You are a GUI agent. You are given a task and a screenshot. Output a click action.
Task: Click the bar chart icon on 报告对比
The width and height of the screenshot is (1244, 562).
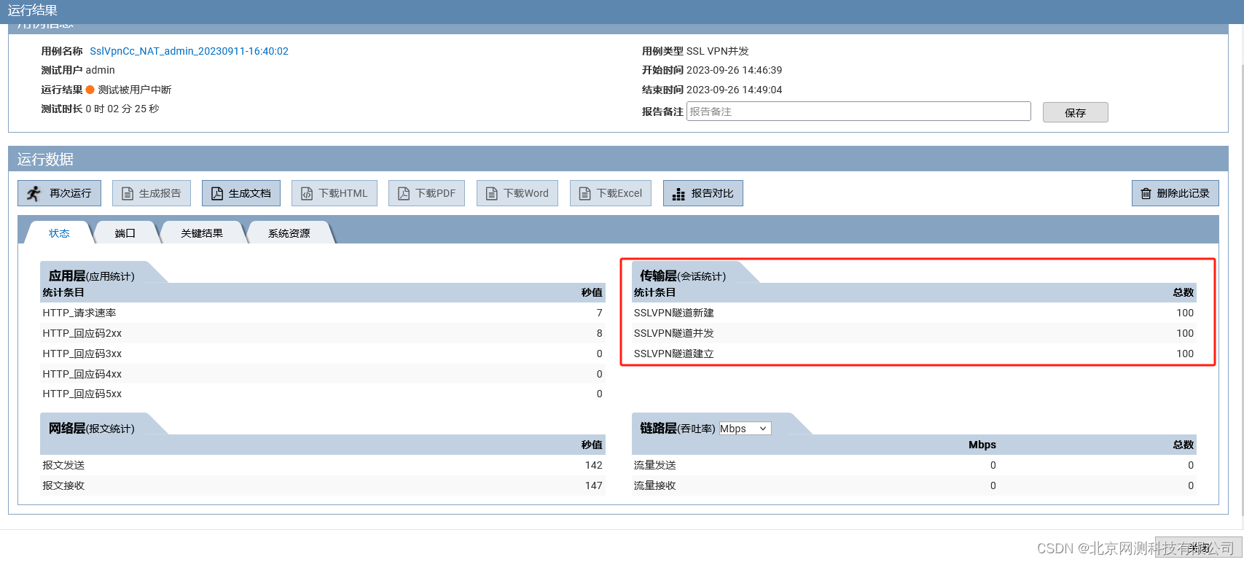[x=678, y=194]
